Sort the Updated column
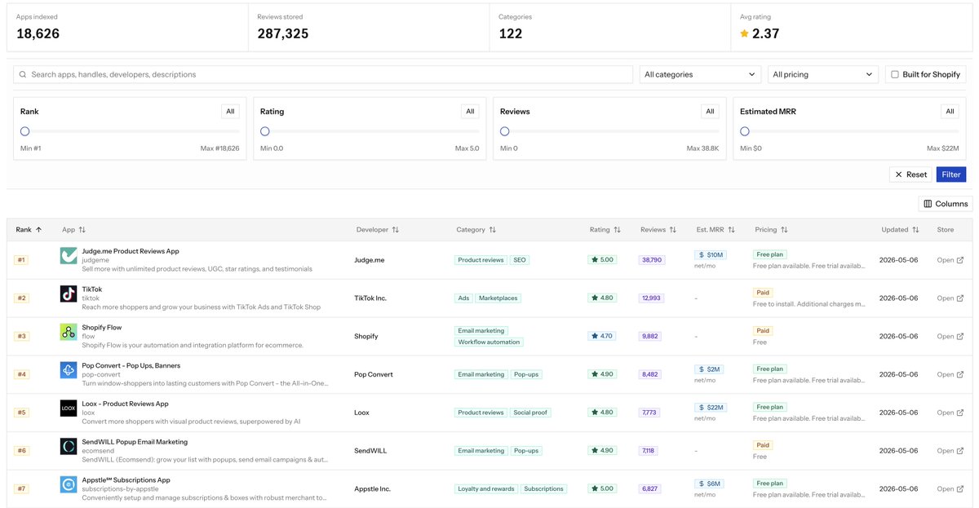 tap(915, 230)
